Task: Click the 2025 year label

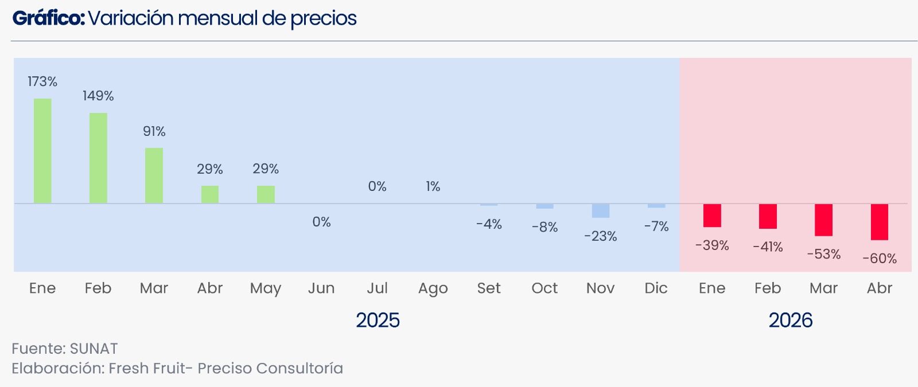Action: (378, 320)
